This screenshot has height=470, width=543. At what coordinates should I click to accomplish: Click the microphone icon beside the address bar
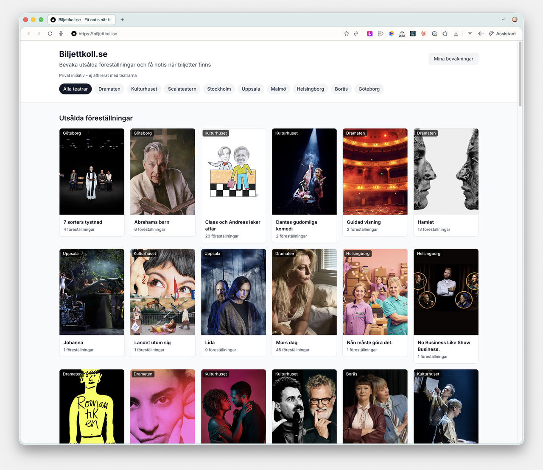(61, 33)
